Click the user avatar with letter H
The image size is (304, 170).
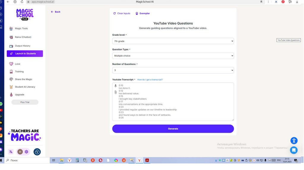[20, 152]
